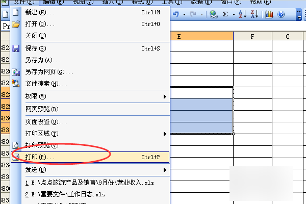Click the toolbar options overflow button
Viewport: 306px width, 204px height.
click(x=299, y=14)
